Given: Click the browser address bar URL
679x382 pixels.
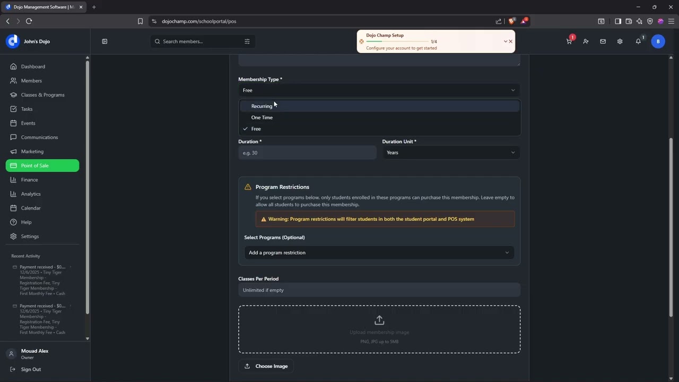Looking at the screenshot, I should (x=199, y=21).
